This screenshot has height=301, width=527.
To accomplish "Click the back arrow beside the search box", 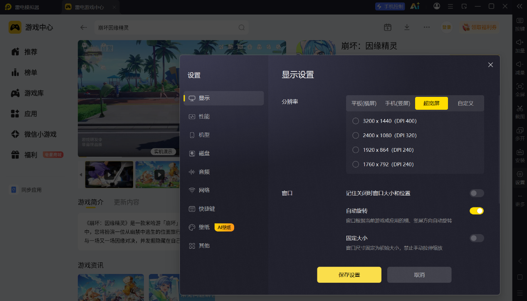I will coord(84,27).
